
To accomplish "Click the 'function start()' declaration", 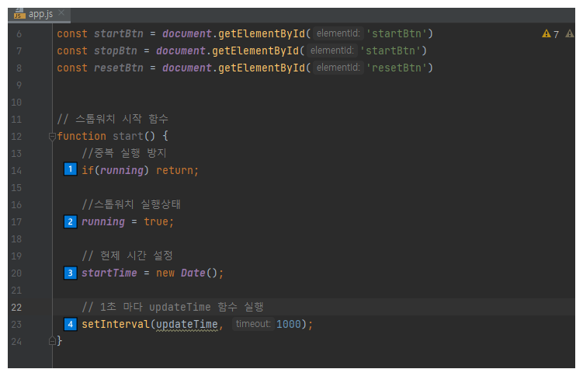I will click(113, 137).
